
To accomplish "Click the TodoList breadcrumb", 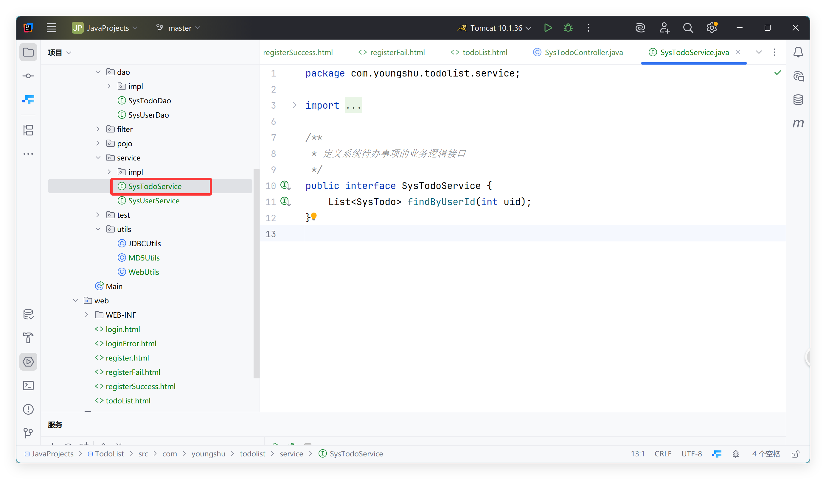I will coord(106,454).
